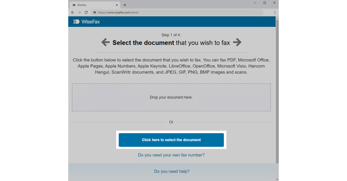
Task: Click the 'Select the document' heading text
Action: pyautogui.click(x=143, y=43)
